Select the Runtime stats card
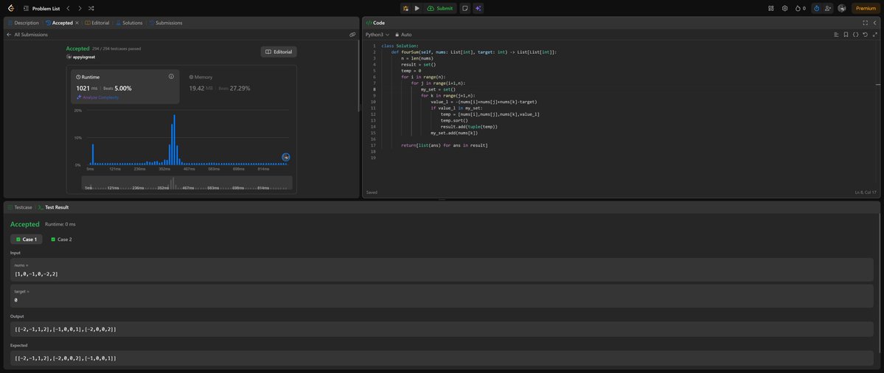 coord(125,87)
